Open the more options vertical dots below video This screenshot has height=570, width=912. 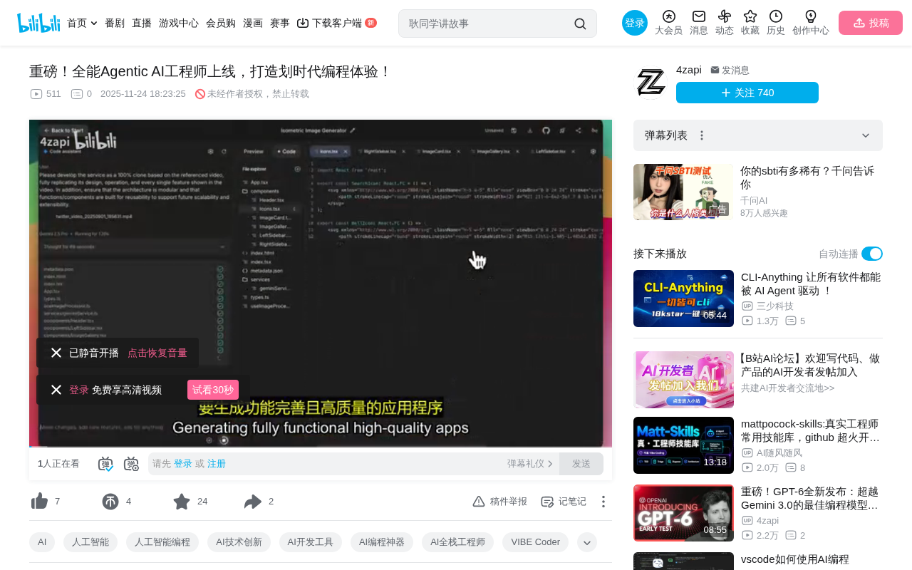click(603, 502)
